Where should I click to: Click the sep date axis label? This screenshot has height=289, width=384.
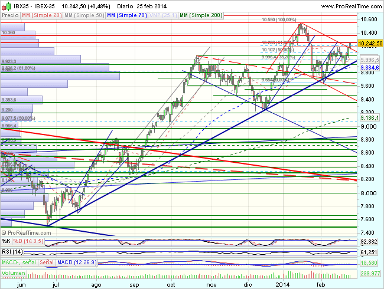click(134, 285)
